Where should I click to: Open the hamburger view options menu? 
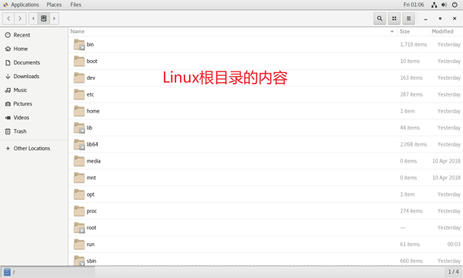tap(408, 19)
